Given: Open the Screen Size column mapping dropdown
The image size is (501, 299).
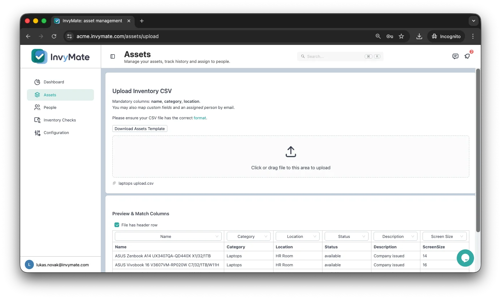Looking at the screenshot, I should click(x=444, y=236).
